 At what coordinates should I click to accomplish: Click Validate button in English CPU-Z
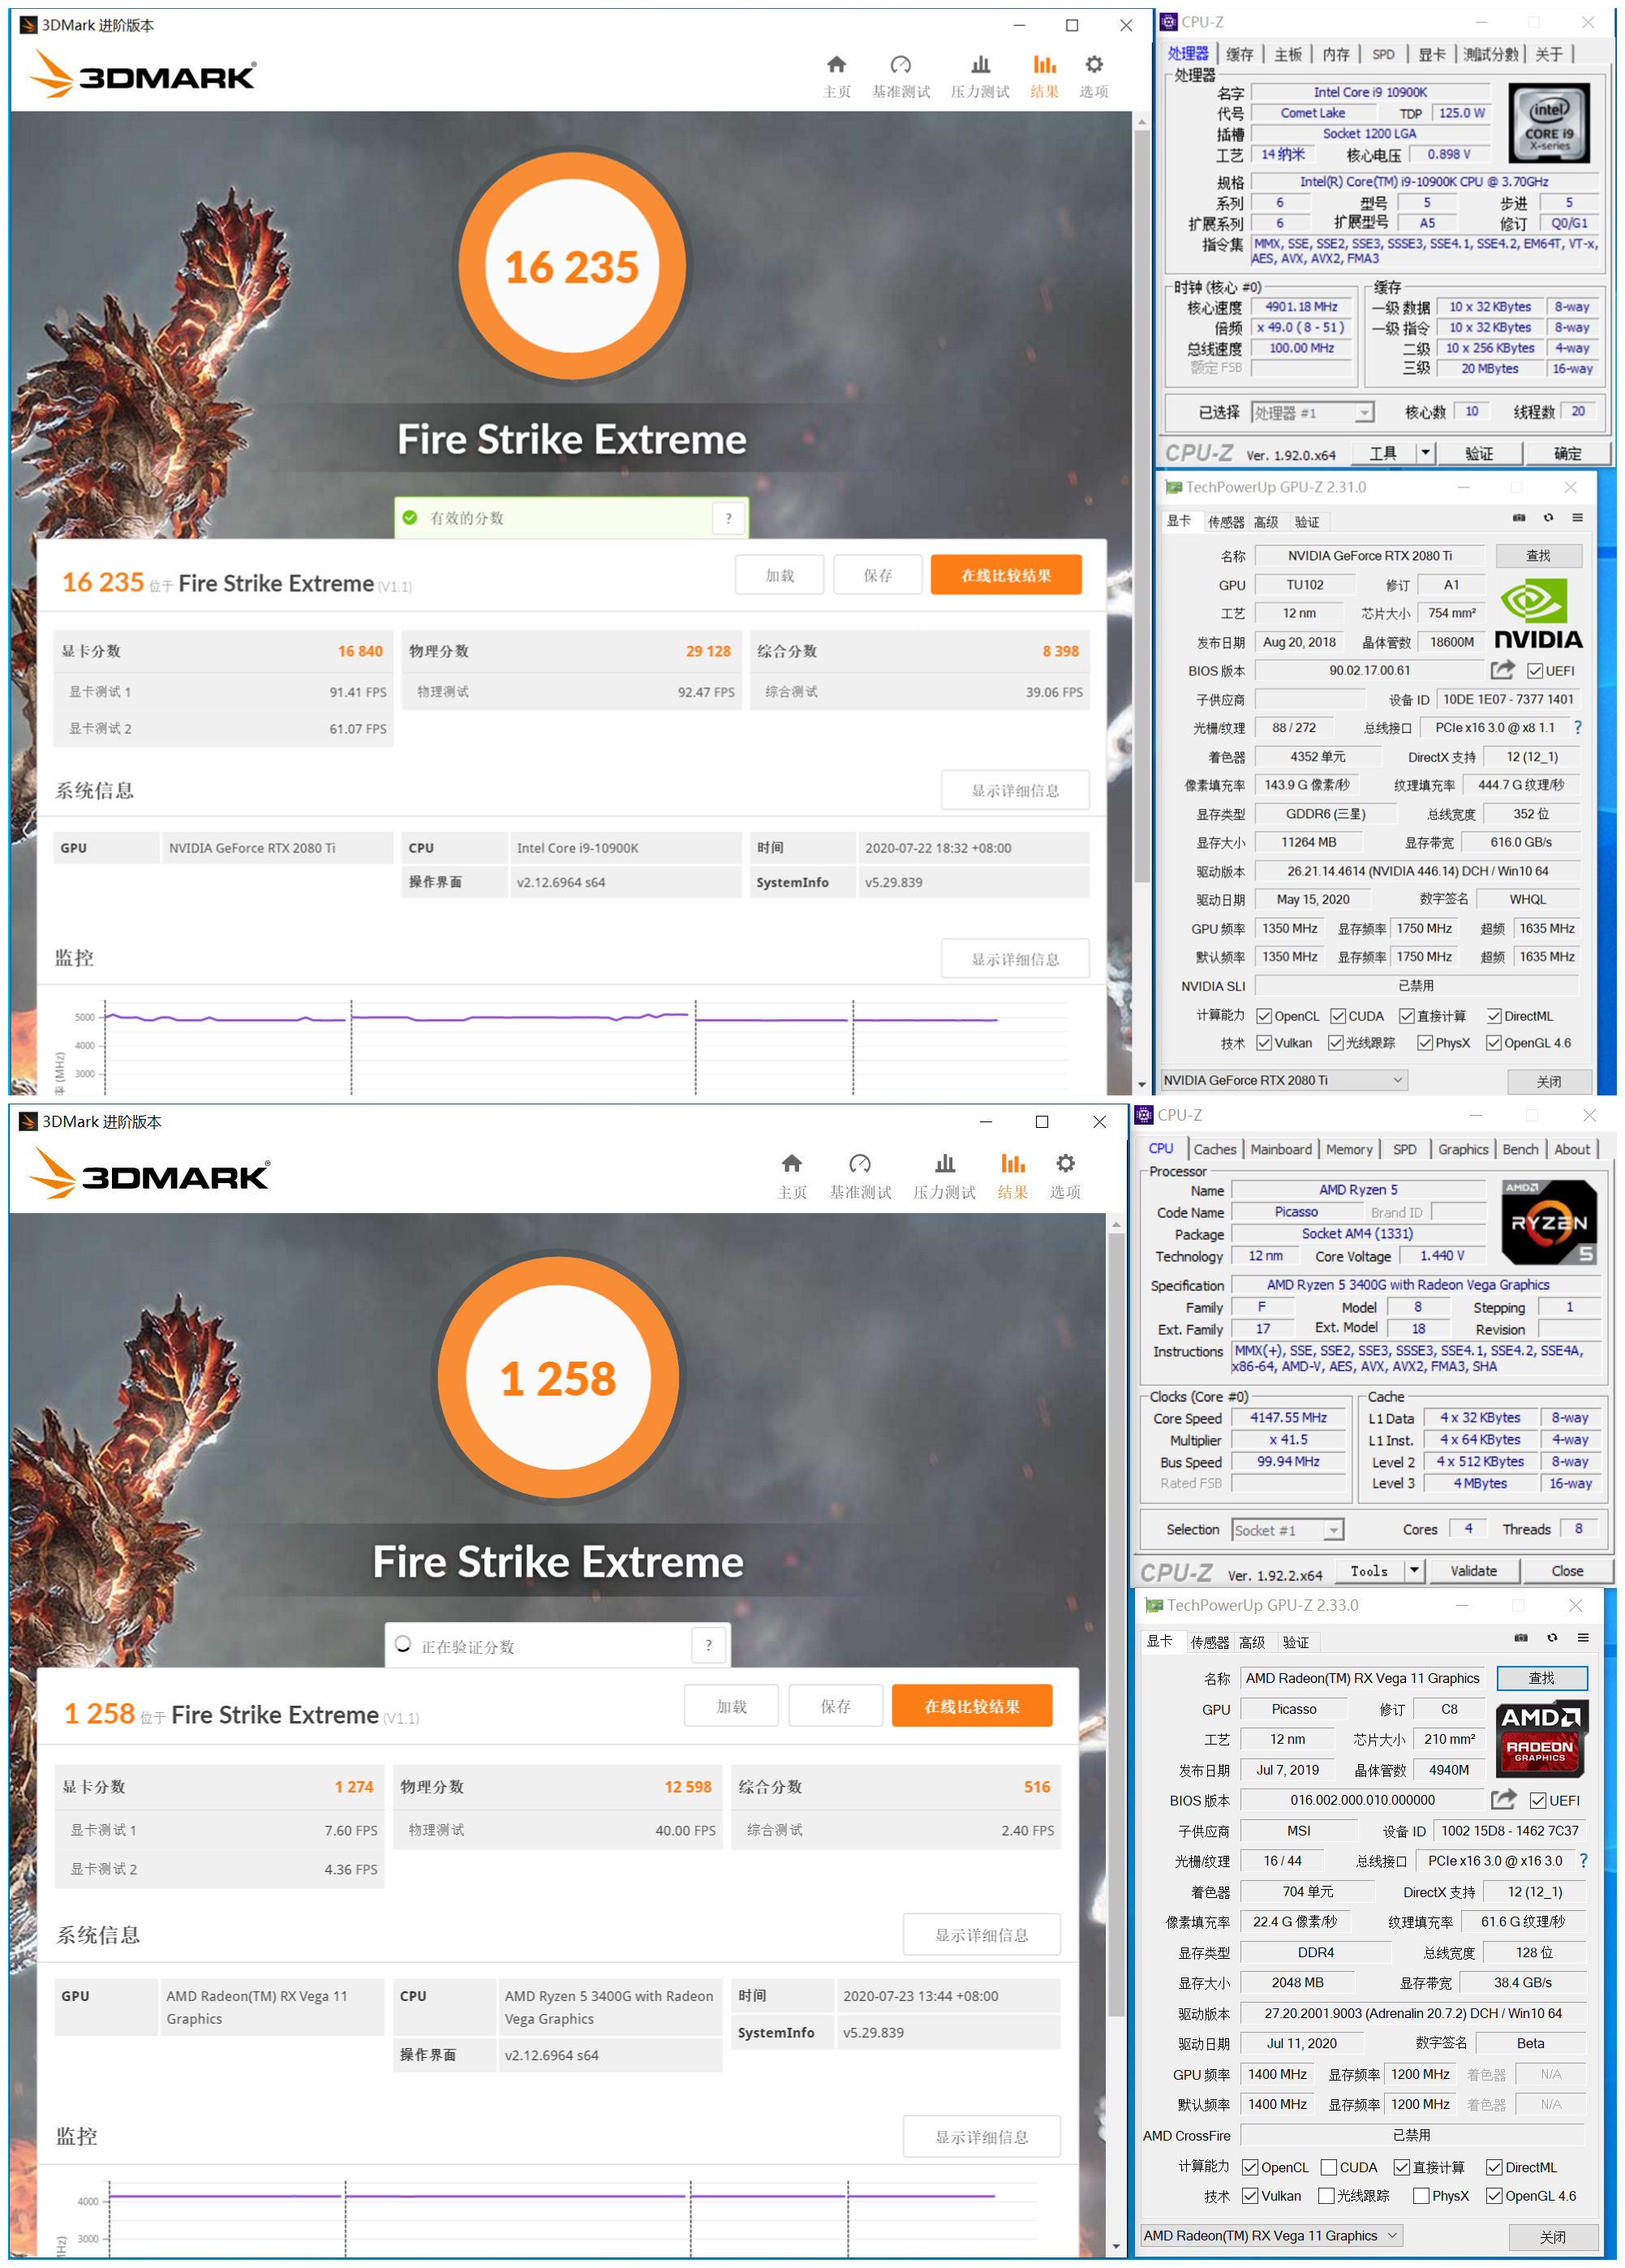(1473, 1570)
